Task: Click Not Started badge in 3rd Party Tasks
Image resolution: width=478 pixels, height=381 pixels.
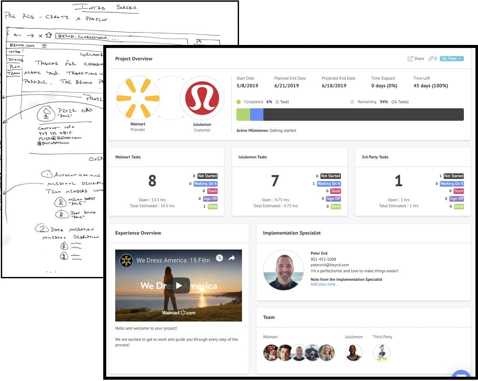Action: (454, 176)
